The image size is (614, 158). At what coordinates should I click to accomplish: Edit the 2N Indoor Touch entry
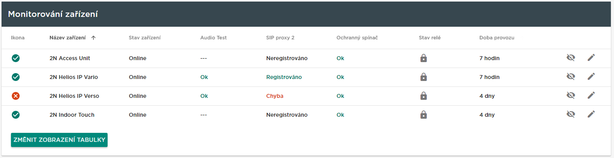(x=591, y=115)
